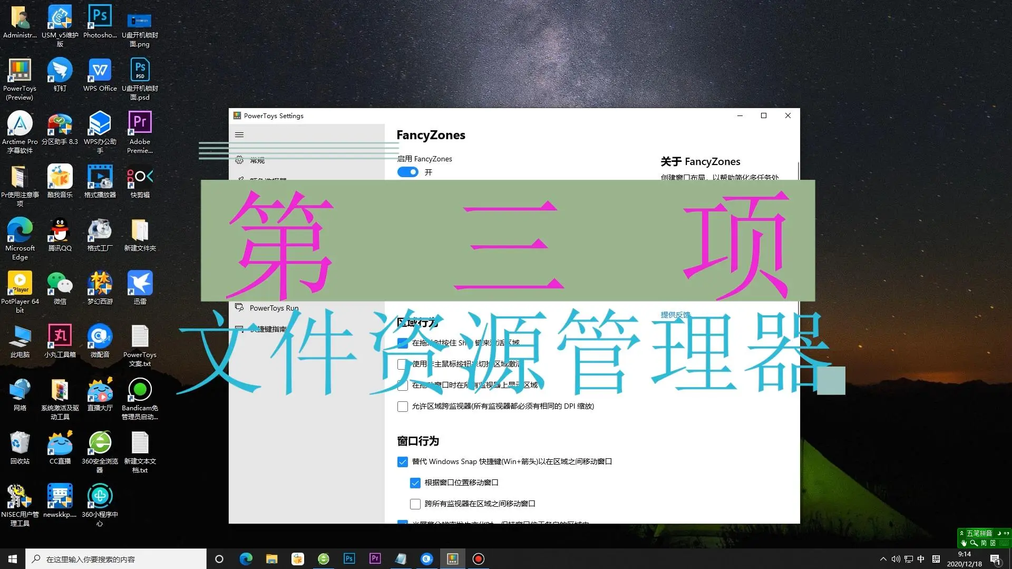Viewport: 1012px width, 569px height.
Task: Select the Xunlei (迅雷) desktop icon
Action: pyautogui.click(x=140, y=288)
